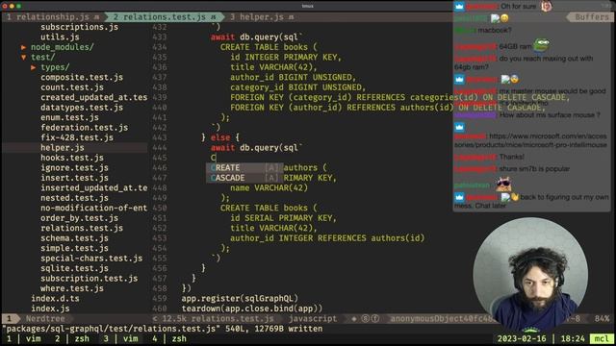
Task: Click the green zoom window button
Action: tap(18, 6)
